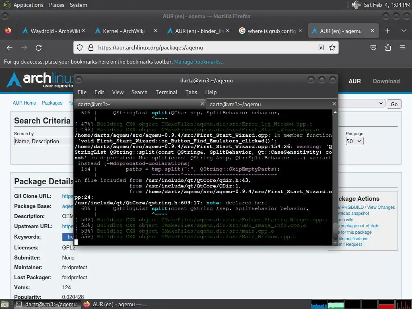The image size is (412, 309).
Task: Open the terminal Edit menu
Action: (x=99, y=92)
